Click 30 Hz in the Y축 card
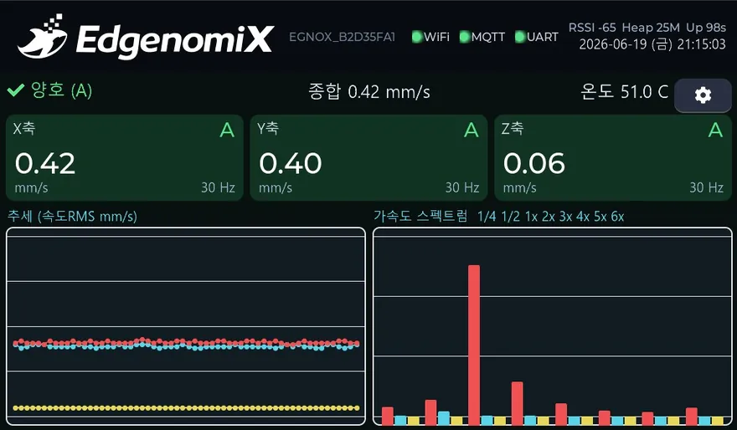 tap(462, 187)
